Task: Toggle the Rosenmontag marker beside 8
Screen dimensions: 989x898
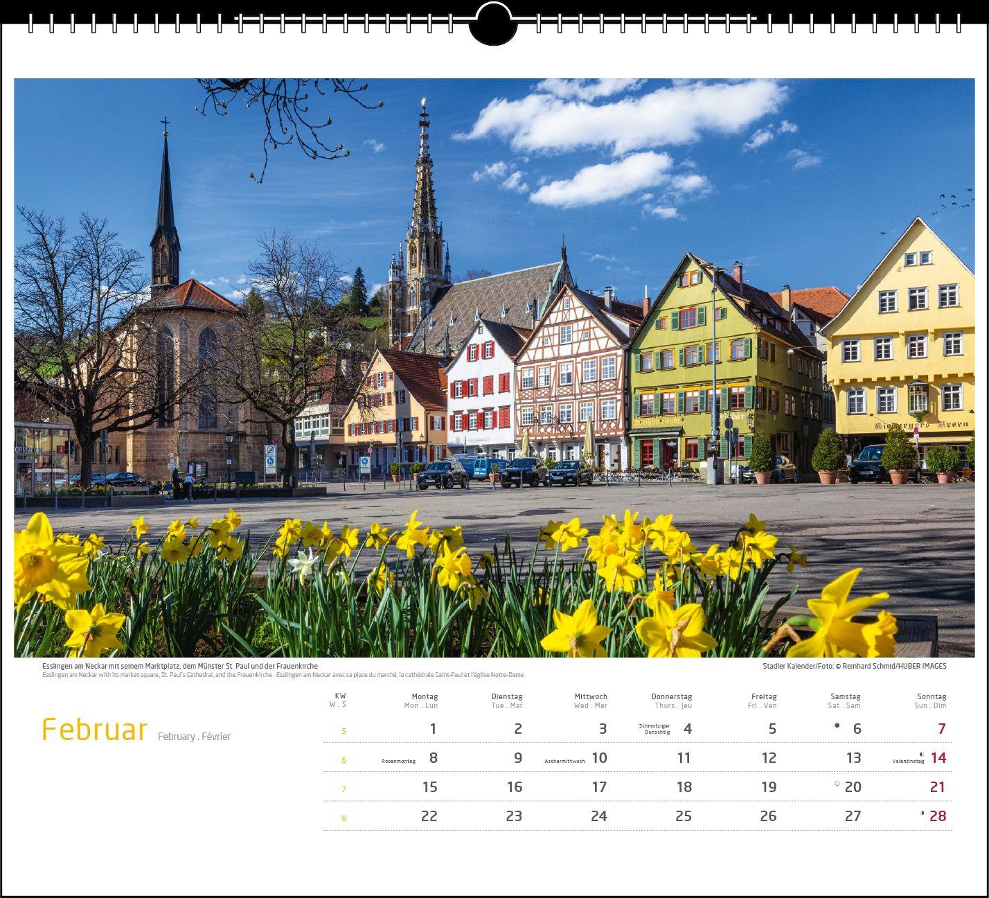Action: coord(397,761)
